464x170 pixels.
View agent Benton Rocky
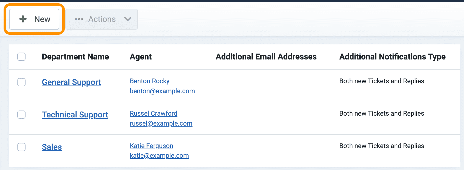(x=150, y=81)
